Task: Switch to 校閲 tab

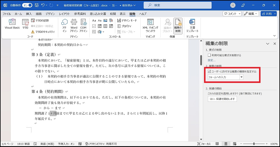Action: coord(113,14)
